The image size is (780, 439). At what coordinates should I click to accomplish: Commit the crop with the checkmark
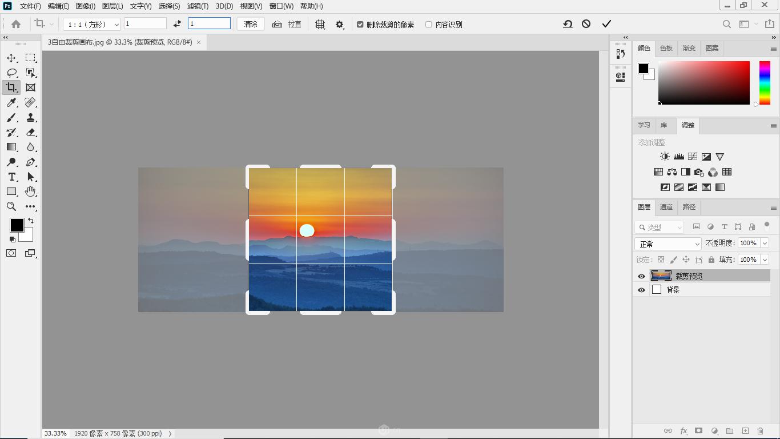(606, 24)
